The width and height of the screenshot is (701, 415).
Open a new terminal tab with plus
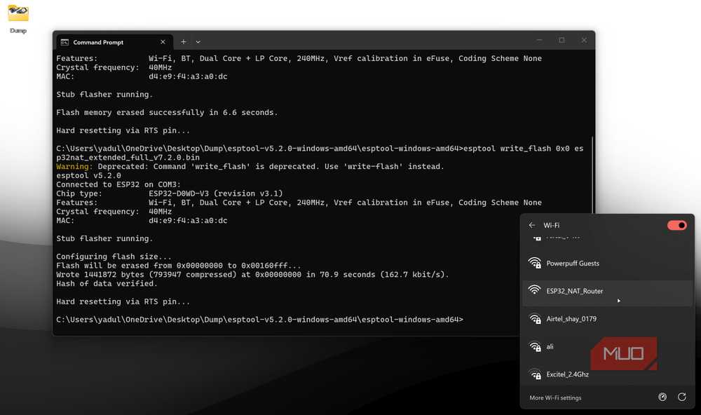[x=183, y=41]
